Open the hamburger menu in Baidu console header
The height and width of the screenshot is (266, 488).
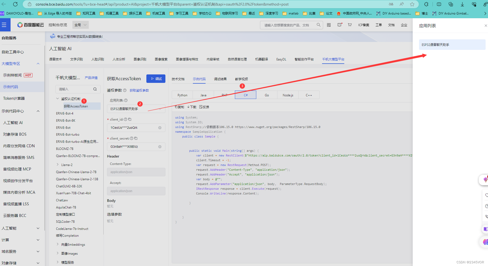(4, 25)
